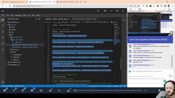The height and width of the screenshot is (98, 175).
Task: Click the reconnect chat bubble icon
Action: click(x=131, y=10)
